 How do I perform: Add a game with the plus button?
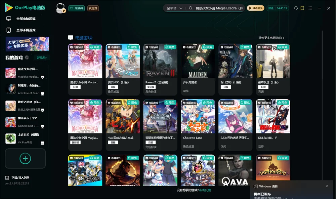25,158
